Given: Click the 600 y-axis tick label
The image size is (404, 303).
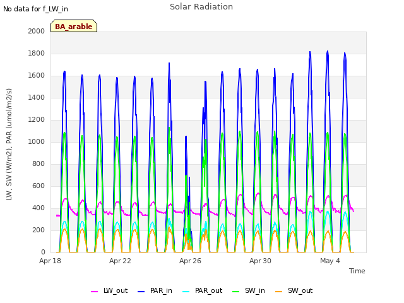Looking at the screenshot, I should click(x=39, y=186).
